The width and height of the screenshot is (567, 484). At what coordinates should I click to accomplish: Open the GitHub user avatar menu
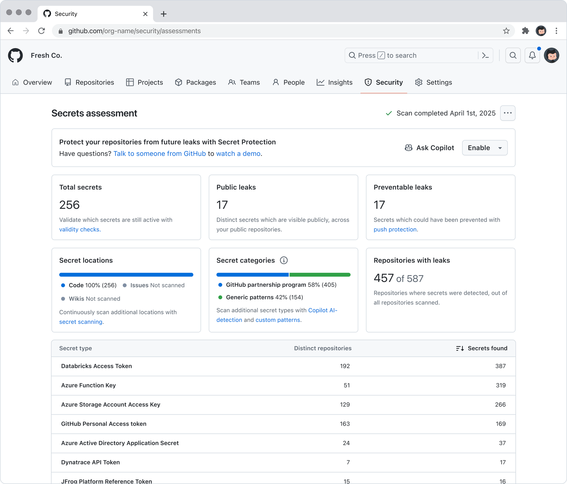[551, 55]
